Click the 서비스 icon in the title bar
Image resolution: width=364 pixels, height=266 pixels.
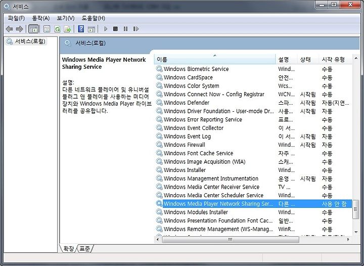click(x=7, y=7)
